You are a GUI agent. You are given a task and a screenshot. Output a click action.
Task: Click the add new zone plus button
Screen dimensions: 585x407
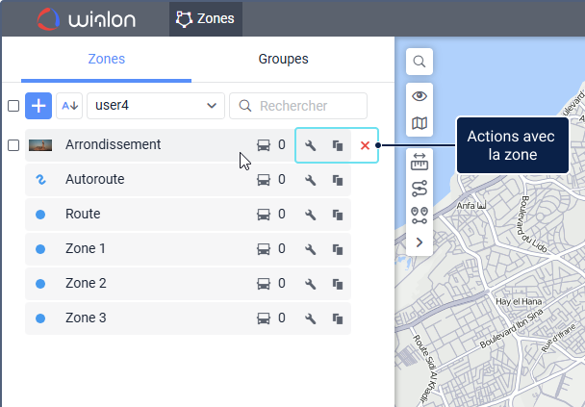point(38,106)
